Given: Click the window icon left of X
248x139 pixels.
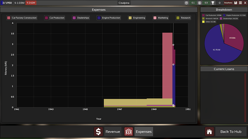Looking at the screenshot, I should pyautogui.click(x=240, y=3).
